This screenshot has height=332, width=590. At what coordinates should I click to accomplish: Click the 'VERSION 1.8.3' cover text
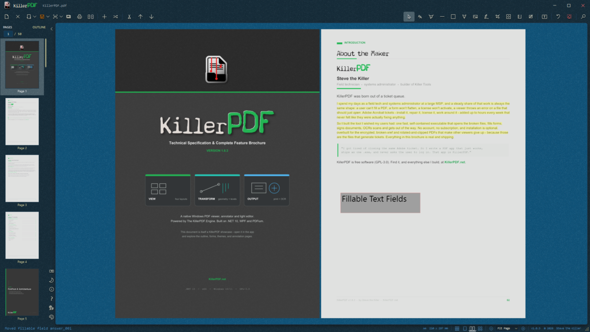coord(217,151)
